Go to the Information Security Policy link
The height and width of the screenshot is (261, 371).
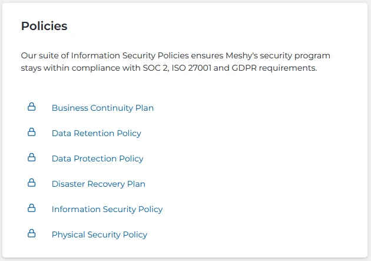pos(107,209)
